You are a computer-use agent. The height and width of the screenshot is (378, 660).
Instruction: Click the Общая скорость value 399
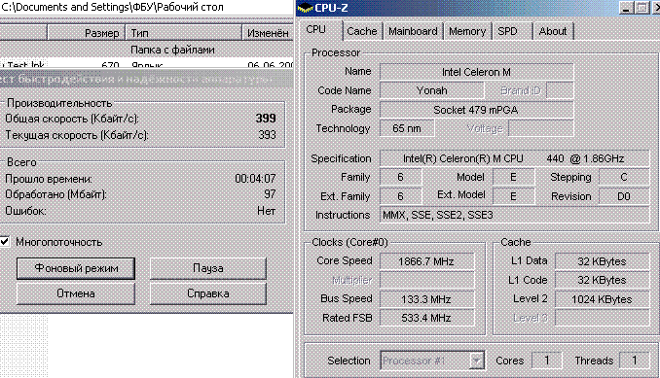coord(266,119)
